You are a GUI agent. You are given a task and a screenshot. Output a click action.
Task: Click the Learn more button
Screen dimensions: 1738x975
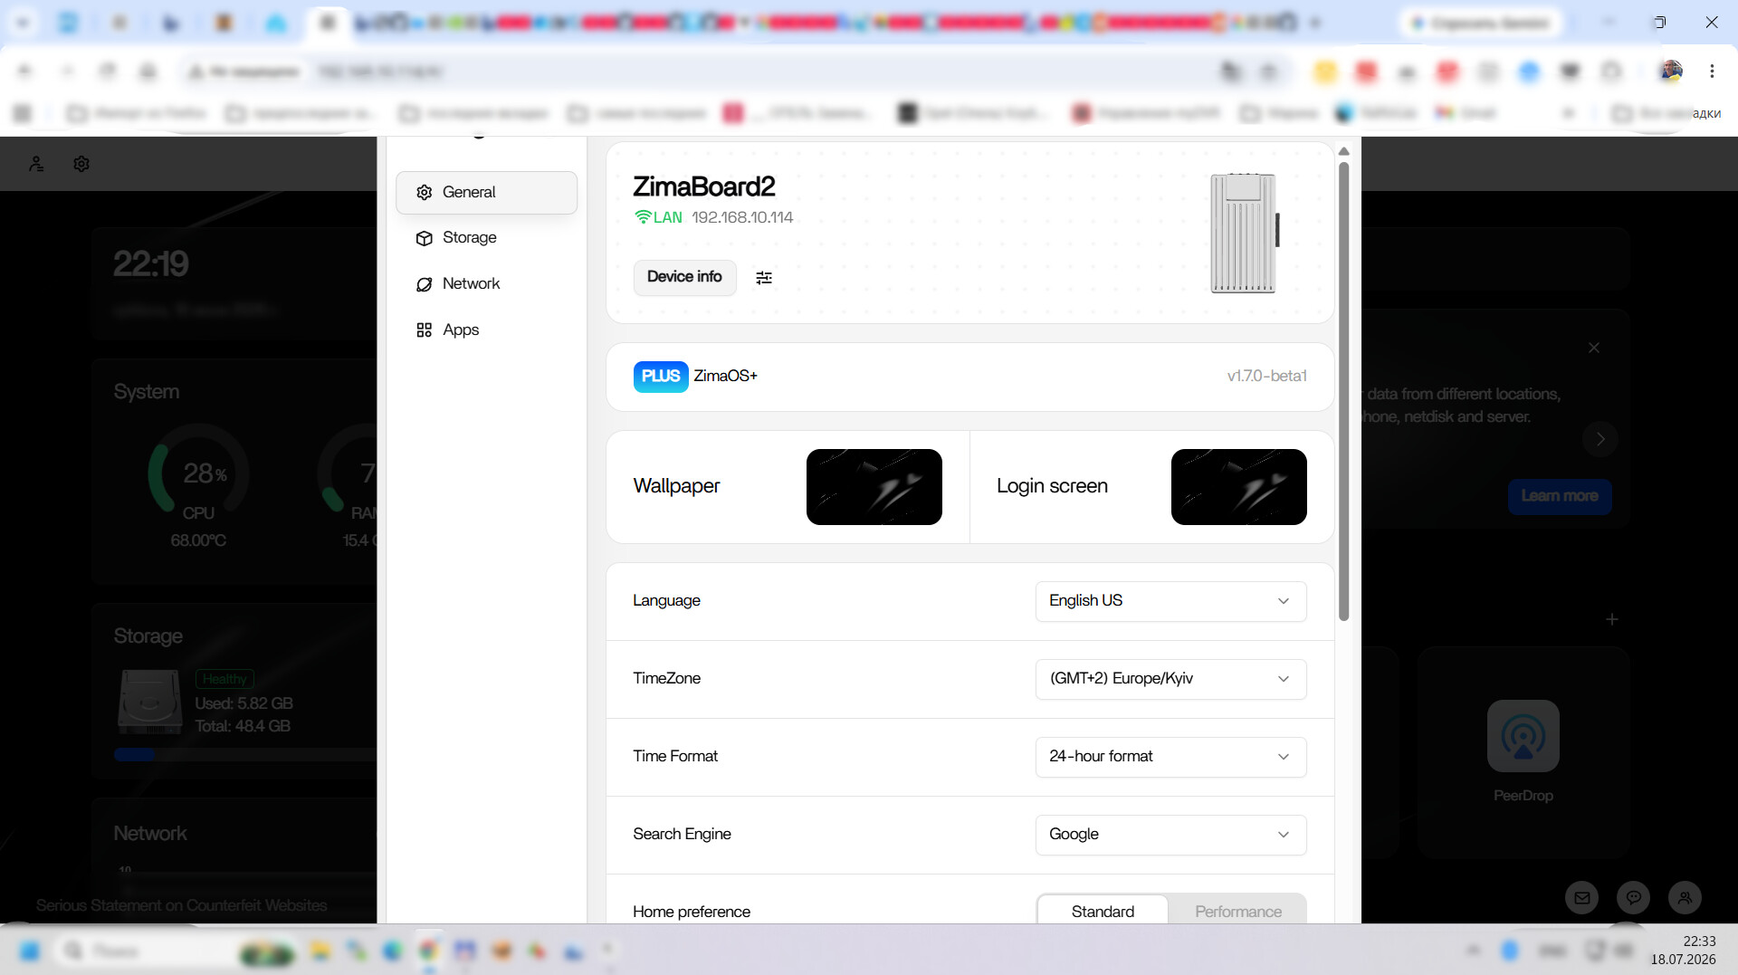click(x=1559, y=496)
